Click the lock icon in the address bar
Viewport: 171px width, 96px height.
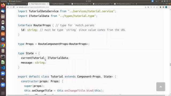(x=17, y=7)
